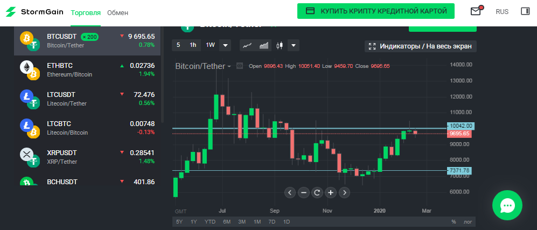This screenshot has height=230, width=537.
Task: Set chart interval to 1h
Action: tap(193, 45)
